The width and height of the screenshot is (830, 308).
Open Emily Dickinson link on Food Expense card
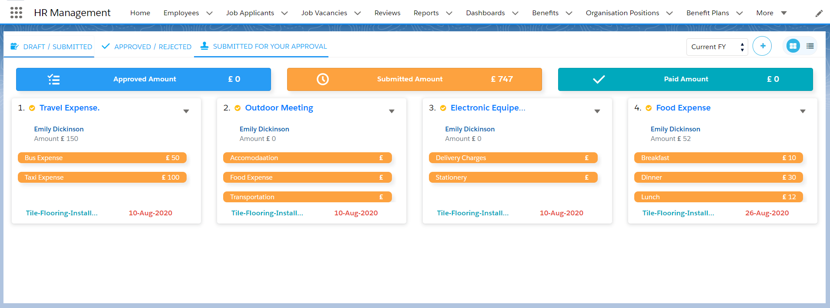pyautogui.click(x=675, y=129)
